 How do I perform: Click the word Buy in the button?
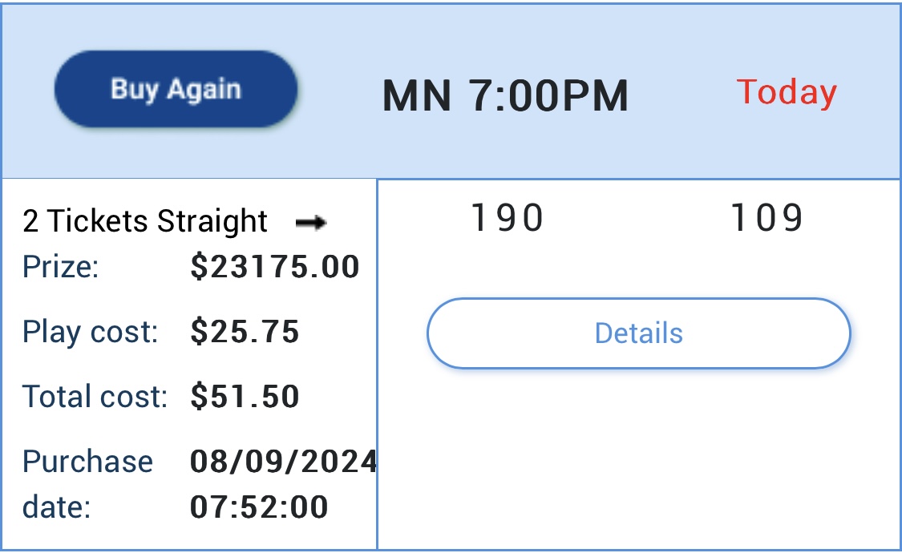pyautogui.click(x=135, y=91)
